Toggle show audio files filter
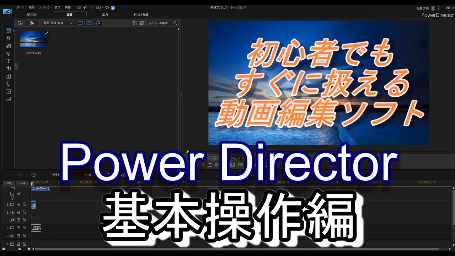 click(x=98, y=23)
